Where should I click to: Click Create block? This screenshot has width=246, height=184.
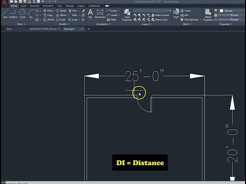186,11
